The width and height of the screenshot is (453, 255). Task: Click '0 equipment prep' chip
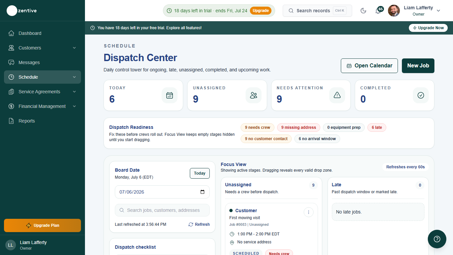[x=344, y=127]
